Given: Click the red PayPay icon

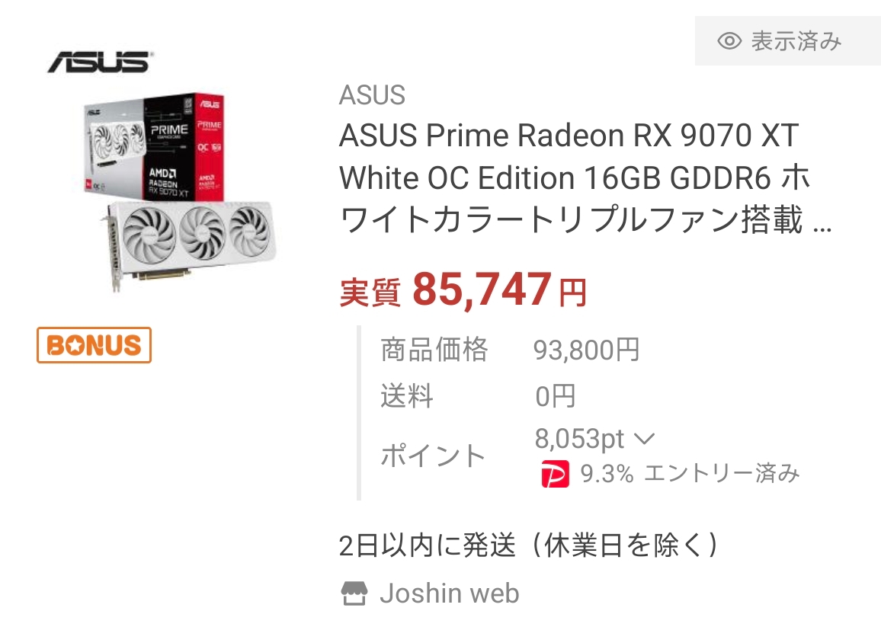Looking at the screenshot, I should 555,474.
